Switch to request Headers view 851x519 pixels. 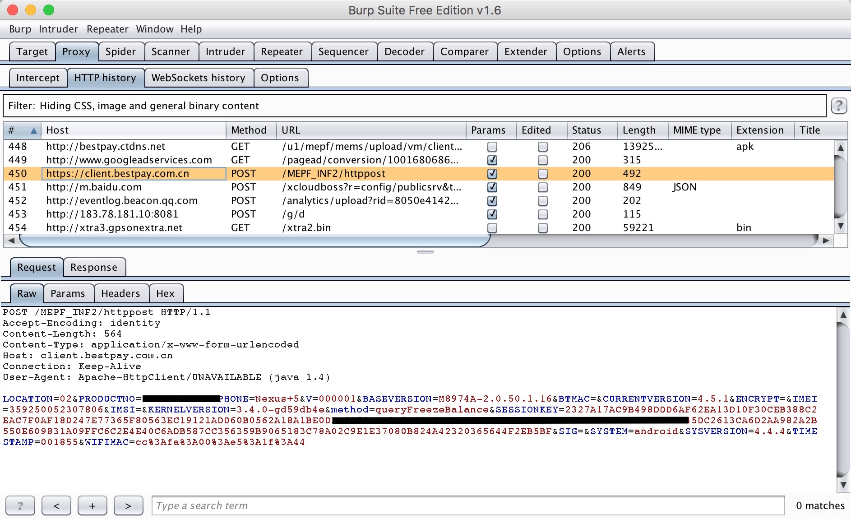[120, 293]
